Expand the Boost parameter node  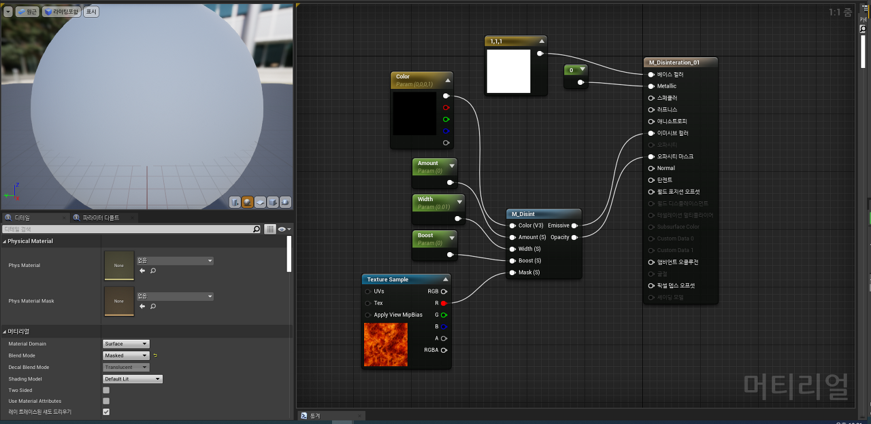[451, 238]
